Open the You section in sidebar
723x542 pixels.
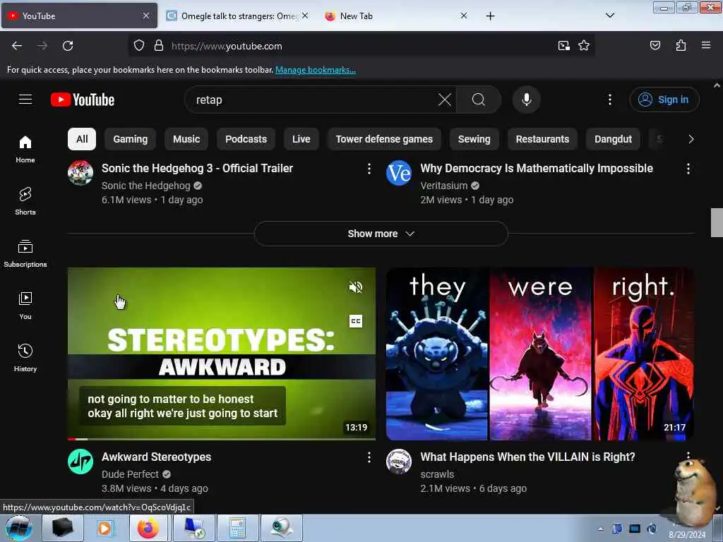[x=25, y=306]
